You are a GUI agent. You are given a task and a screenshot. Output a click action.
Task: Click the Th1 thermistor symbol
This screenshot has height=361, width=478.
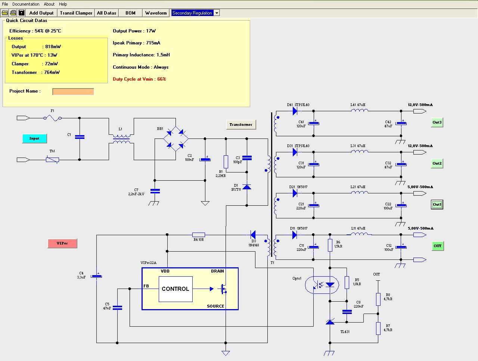[x=52, y=160]
